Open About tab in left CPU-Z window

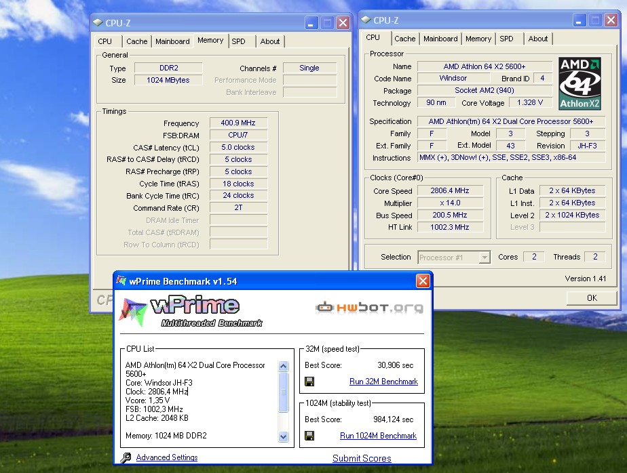click(270, 41)
